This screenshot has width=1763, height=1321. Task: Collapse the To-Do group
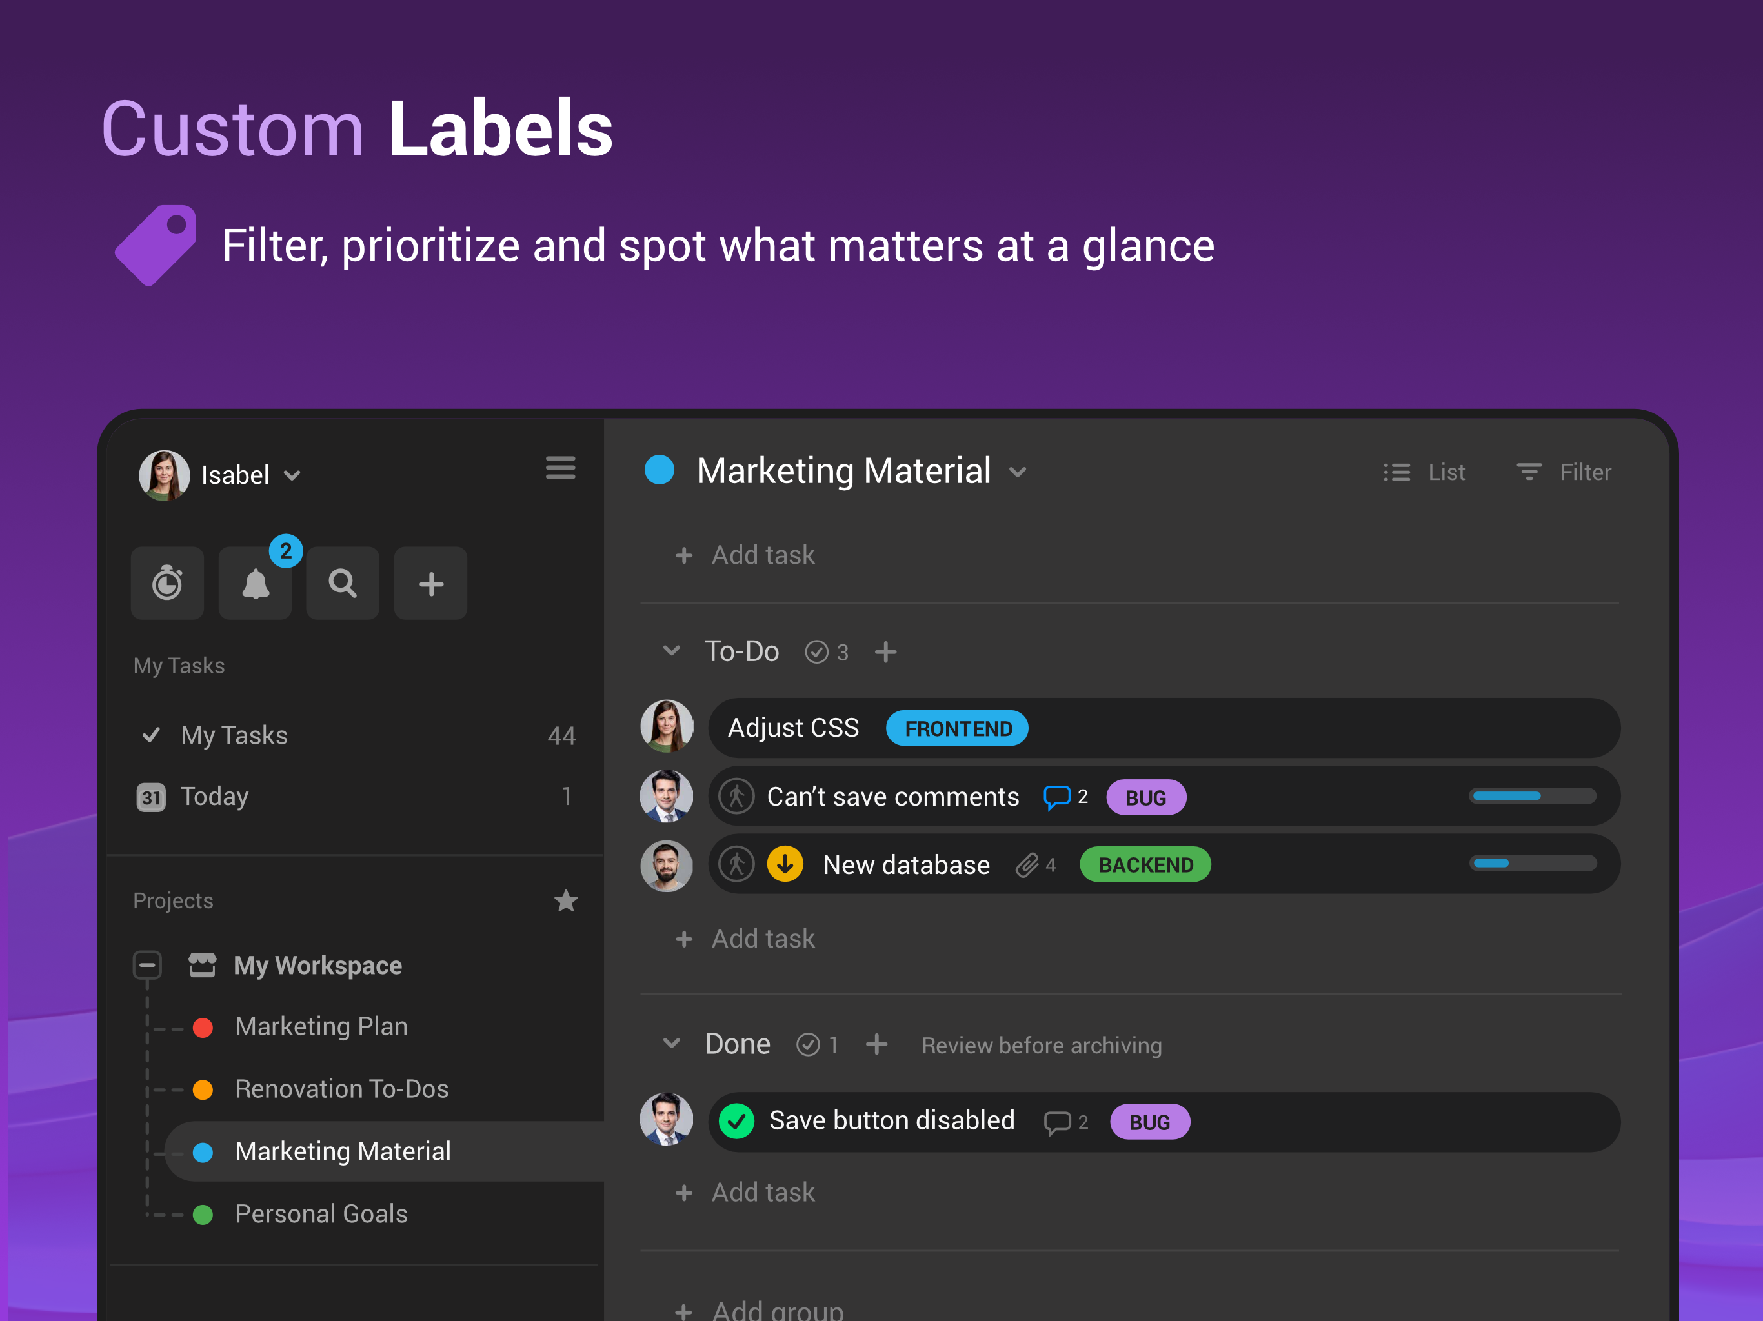(x=672, y=651)
